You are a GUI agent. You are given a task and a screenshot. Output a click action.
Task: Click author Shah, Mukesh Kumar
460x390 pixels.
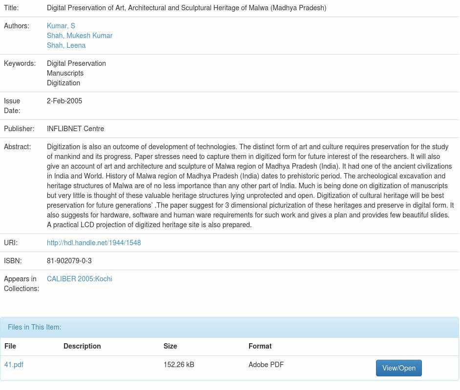79,36
